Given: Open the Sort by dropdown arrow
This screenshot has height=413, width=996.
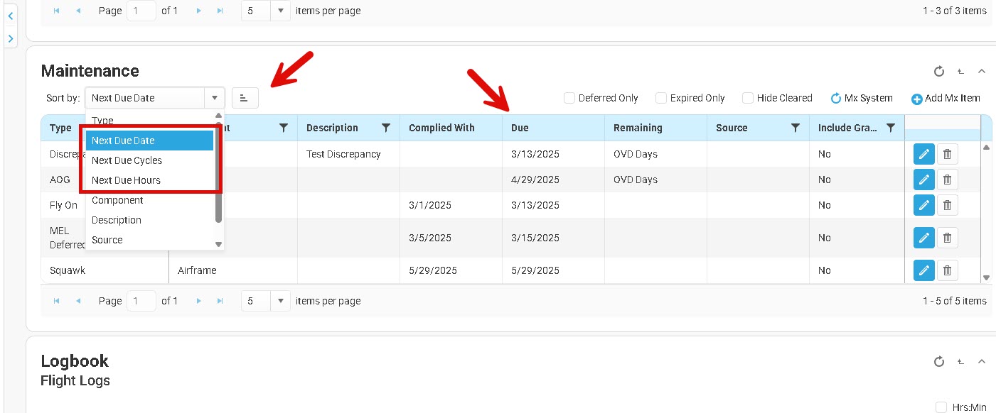Looking at the screenshot, I should pyautogui.click(x=214, y=98).
